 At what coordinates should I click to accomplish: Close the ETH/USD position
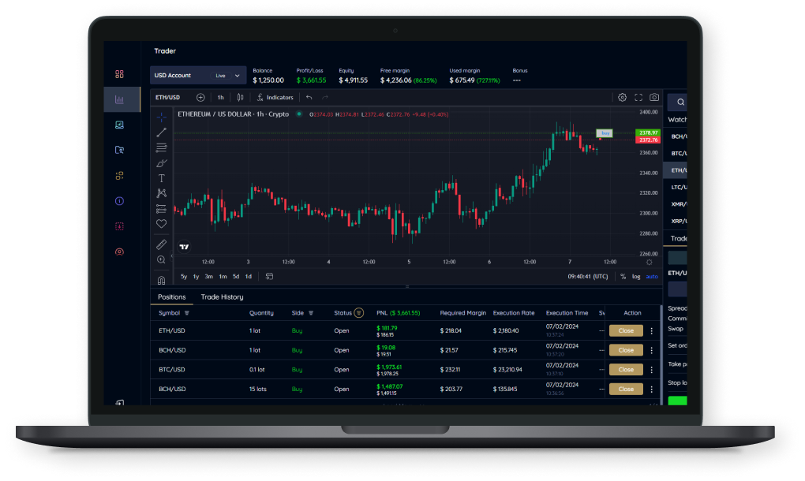click(x=626, y=331)
